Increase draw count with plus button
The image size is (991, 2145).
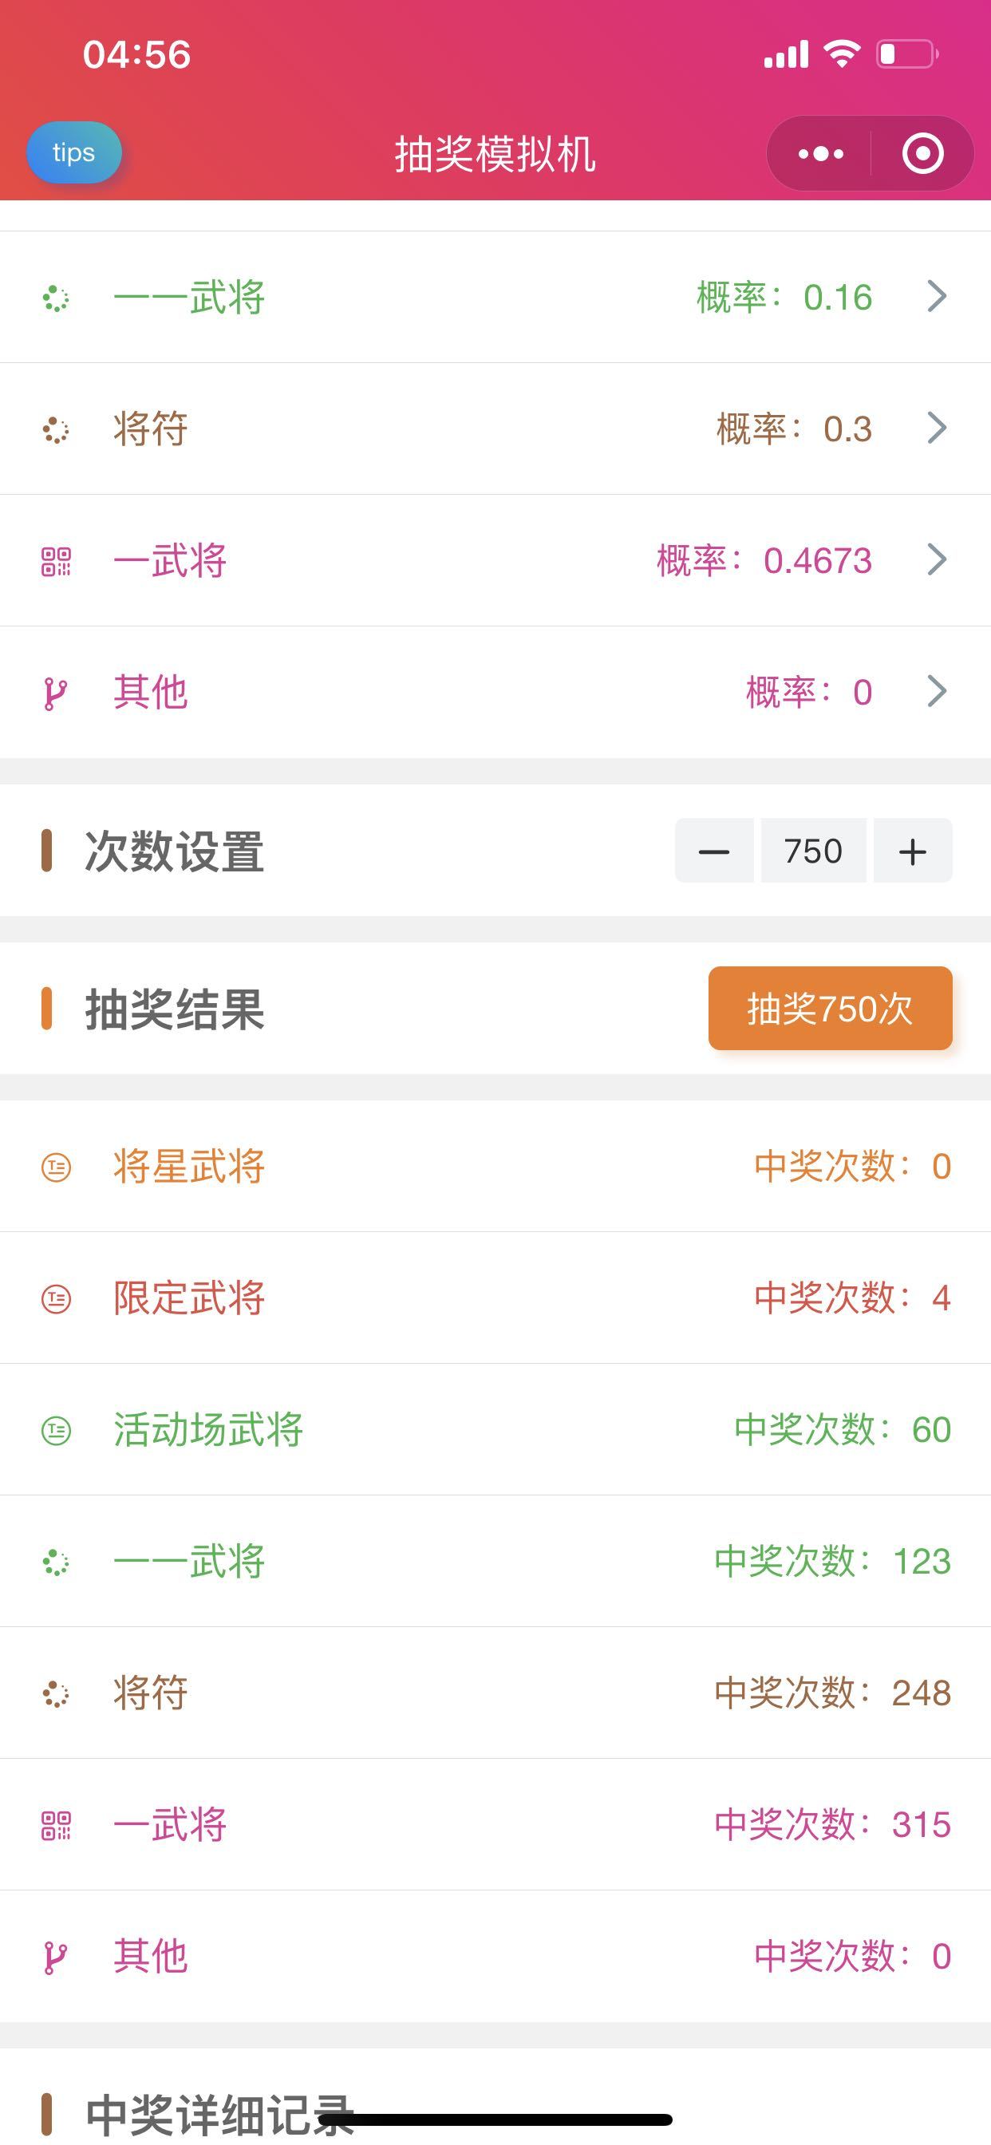[x=913, y=850]
